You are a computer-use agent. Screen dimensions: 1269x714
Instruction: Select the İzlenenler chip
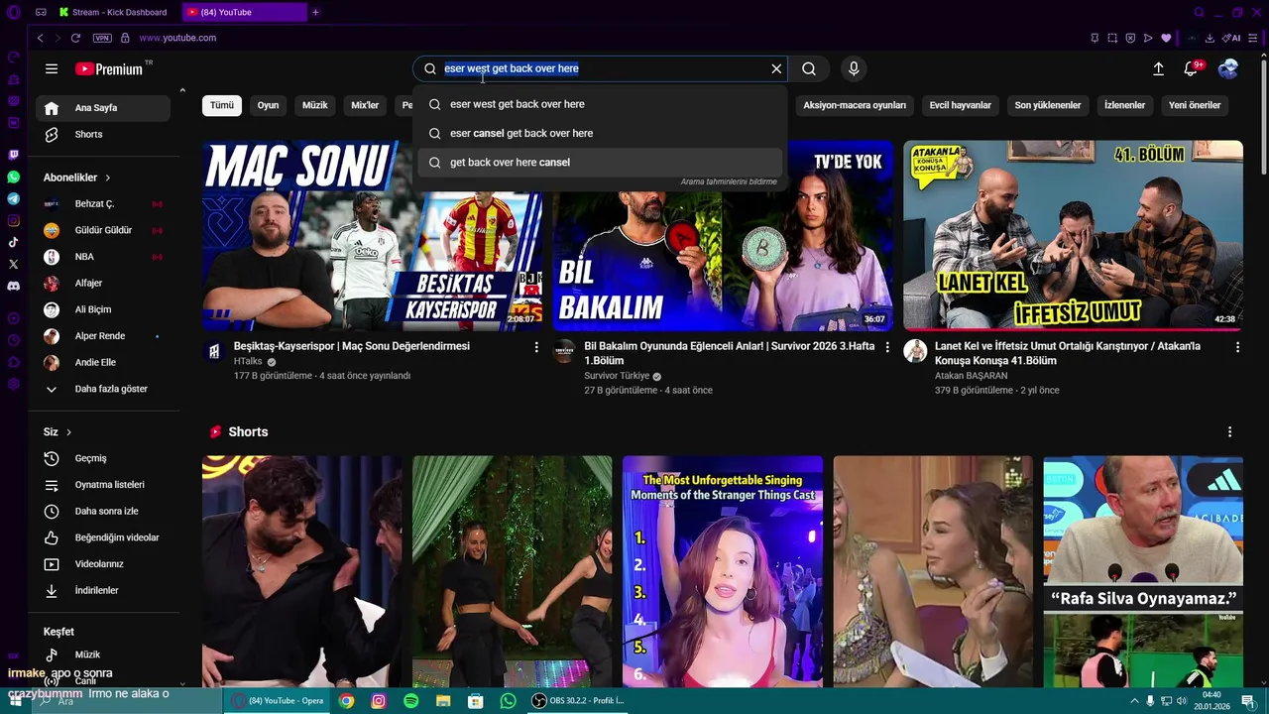click(1124, 105)
